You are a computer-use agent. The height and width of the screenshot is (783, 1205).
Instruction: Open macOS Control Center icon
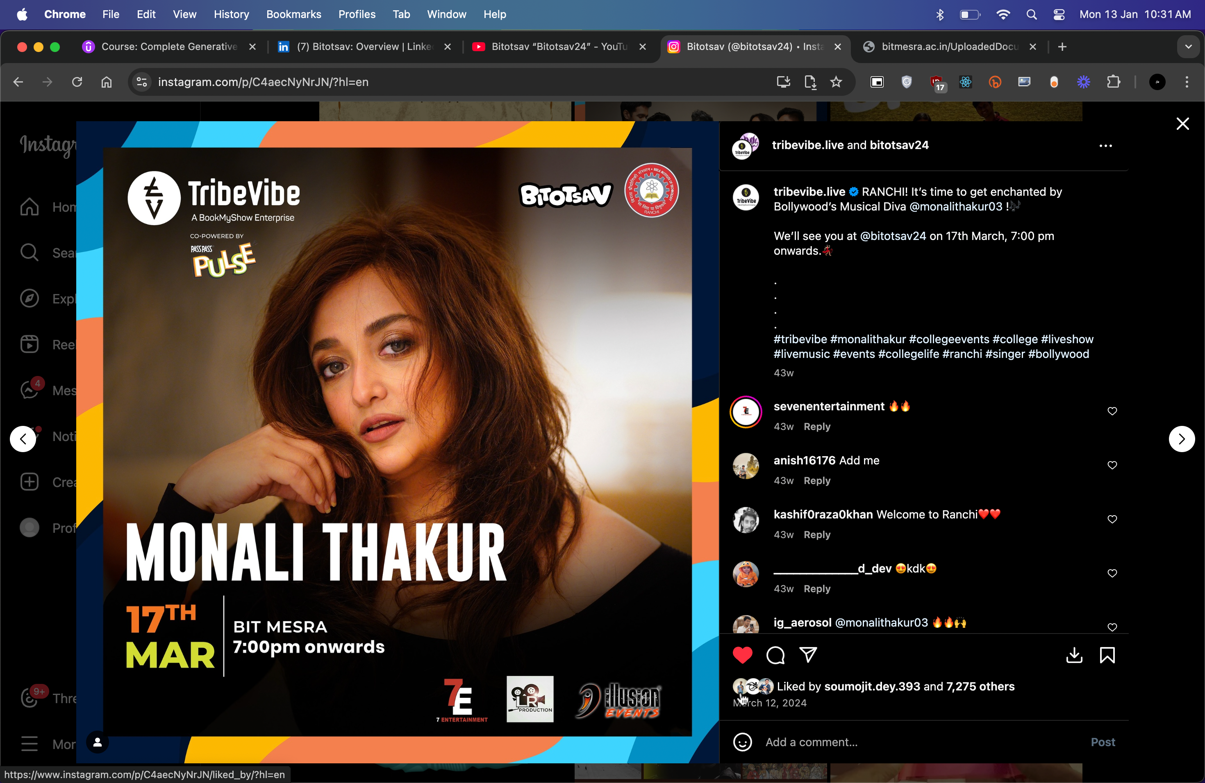pos(1059,14)
